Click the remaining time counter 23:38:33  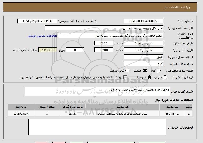pyautogui.click(x=48, y=50)
